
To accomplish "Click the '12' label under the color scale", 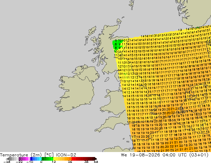I will pyautogui.click(x=54, y=162).
